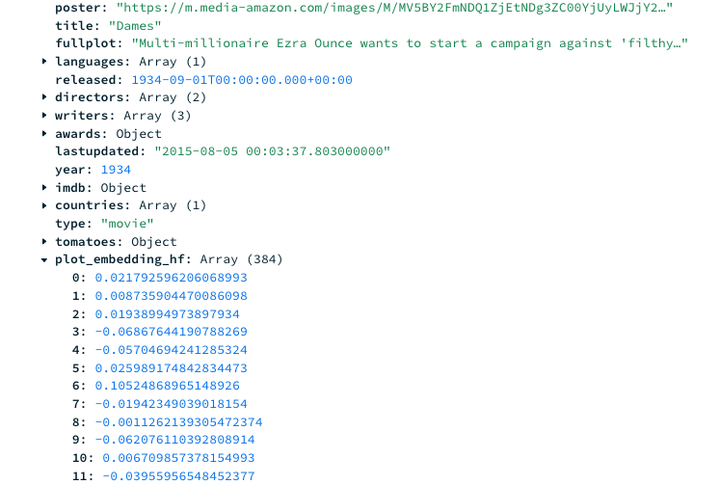Click embedding value at index 6
This screenshot has height=485, width=720.
[167, 386]
